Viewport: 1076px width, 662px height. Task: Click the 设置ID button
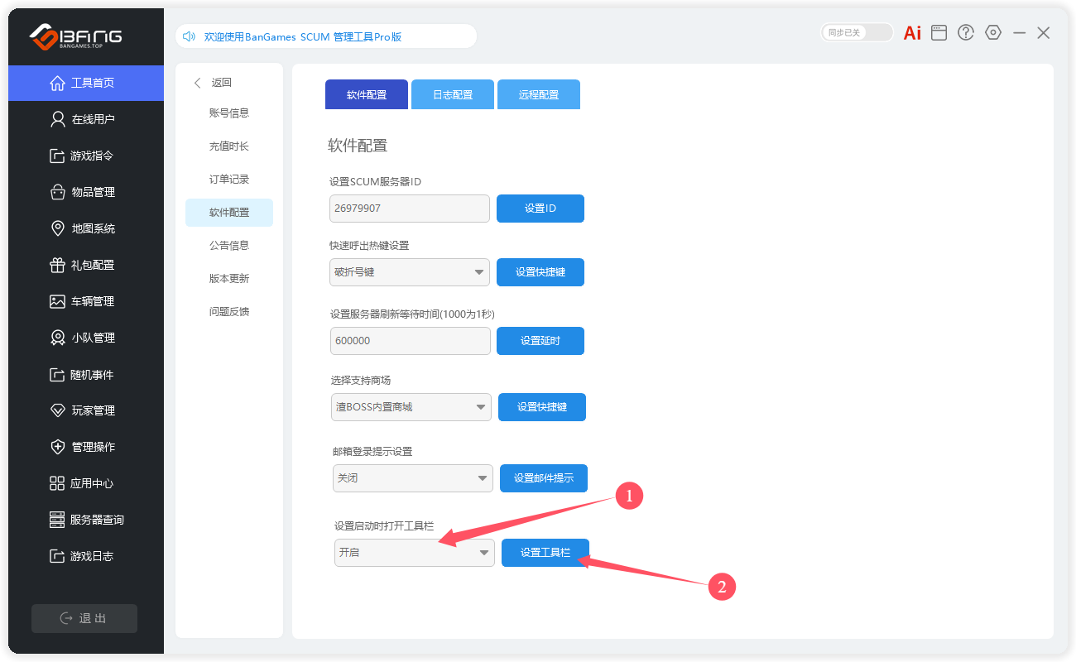(x=540, y=209)
